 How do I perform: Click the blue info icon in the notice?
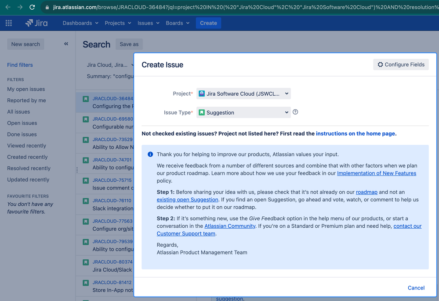(150, 154)
